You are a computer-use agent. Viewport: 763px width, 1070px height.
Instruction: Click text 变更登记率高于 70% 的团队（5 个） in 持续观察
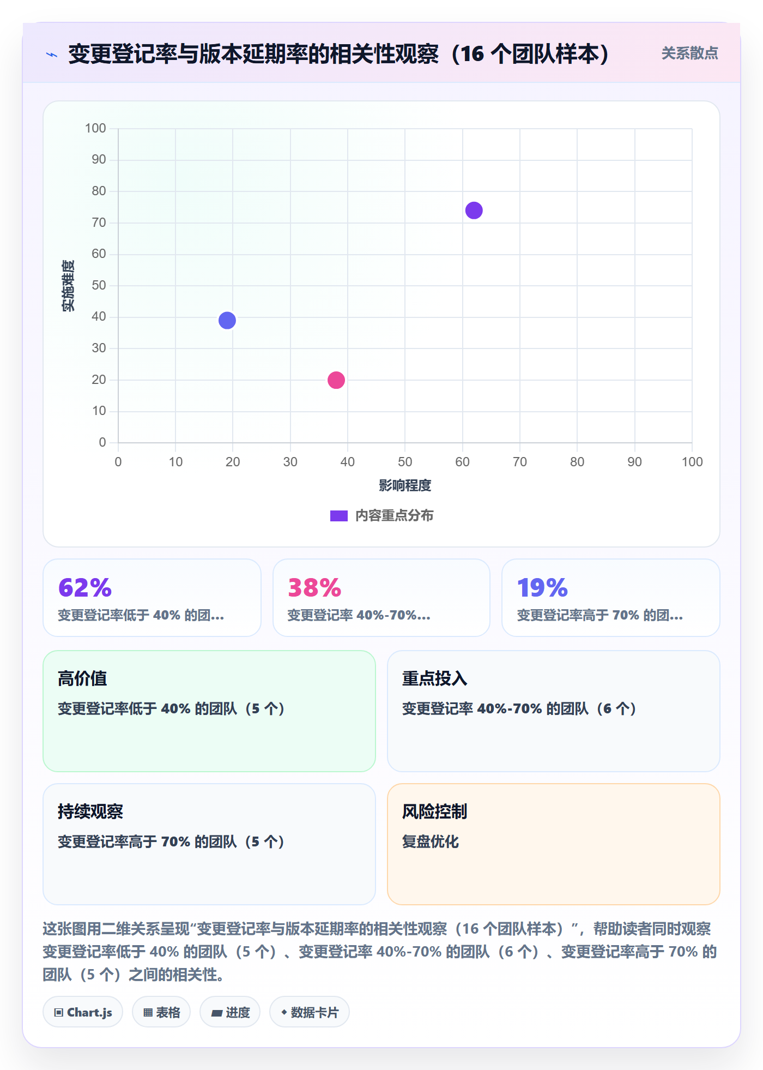pyautogui.click(x=172, y=841)
